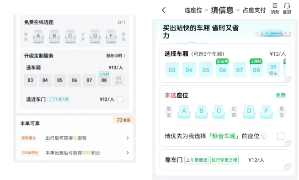
Task: Toggle 选近车门 radio button
Action: pyautogui.click(x=120, y=99)
